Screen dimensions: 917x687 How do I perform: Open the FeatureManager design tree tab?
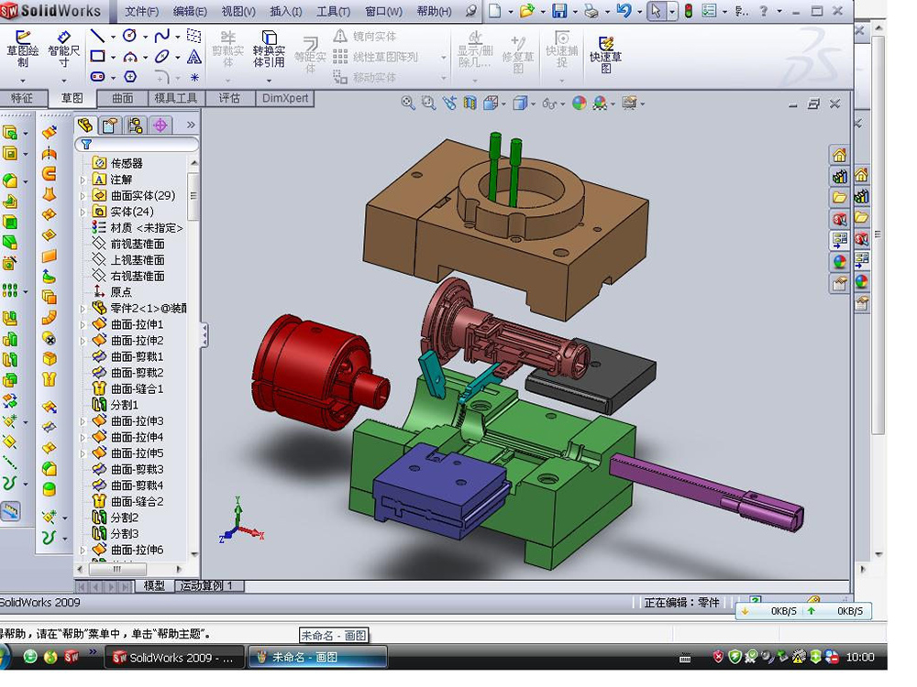click(x=85, y=125)
